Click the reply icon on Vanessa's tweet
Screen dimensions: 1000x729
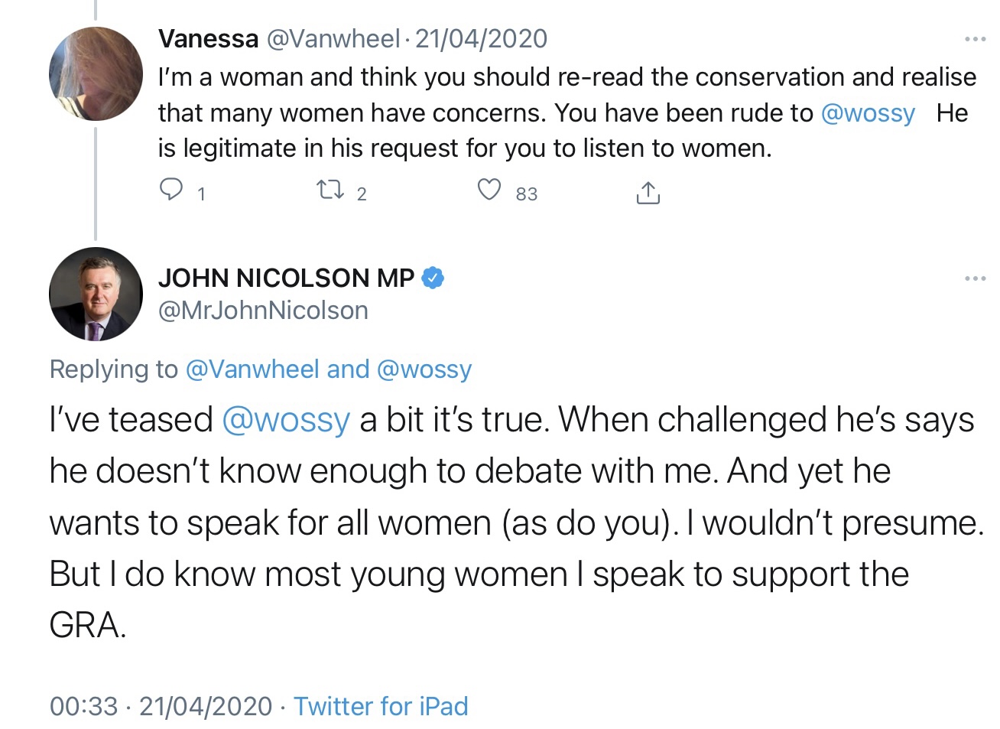tap(170, 189)
